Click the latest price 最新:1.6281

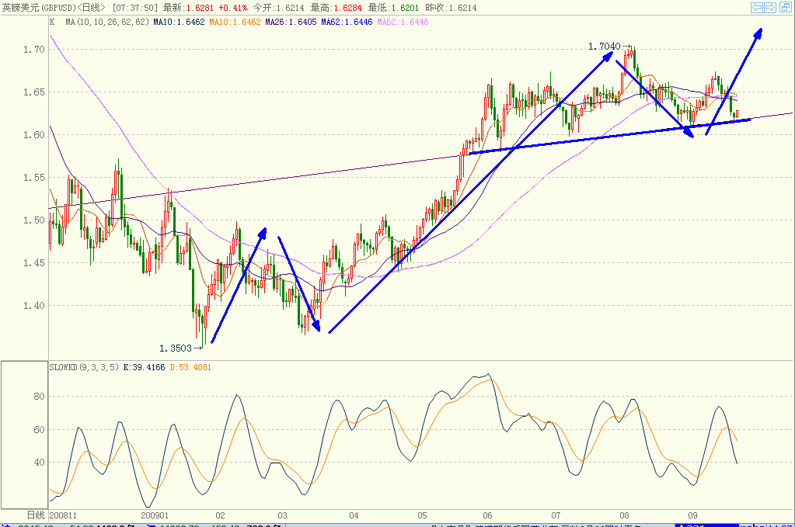188,8
